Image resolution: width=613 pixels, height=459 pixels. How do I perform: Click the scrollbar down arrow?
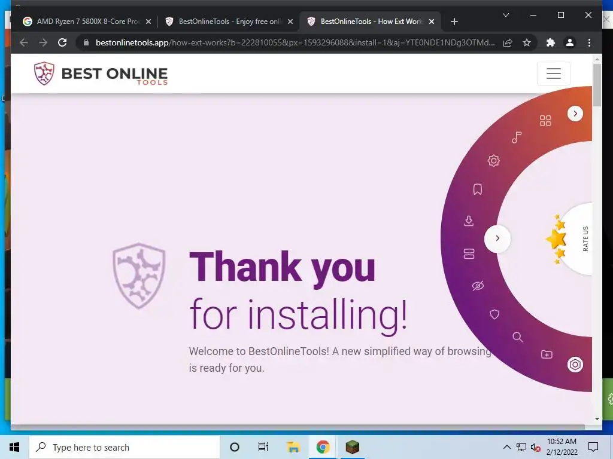[x=597, y=419]
